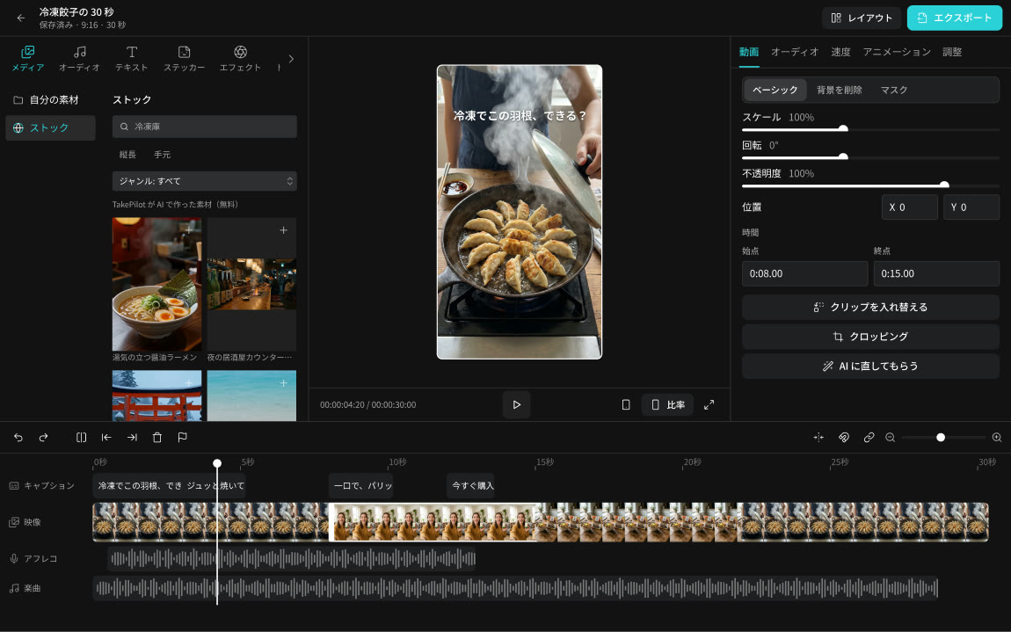
Task: Click the エクスポート export button
Action: coord(955,18)
